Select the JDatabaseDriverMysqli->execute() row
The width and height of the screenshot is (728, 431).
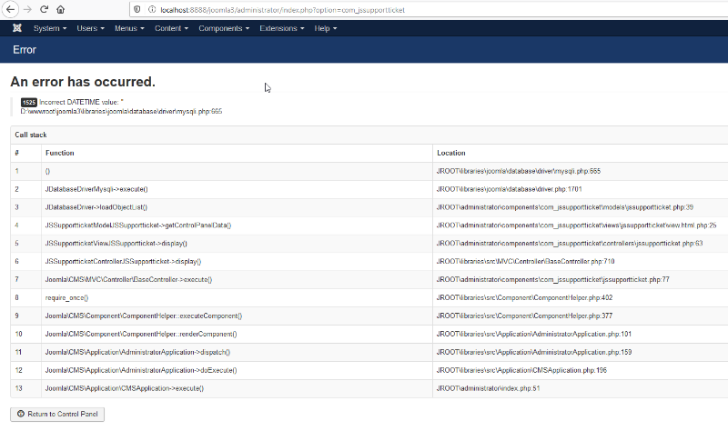click(96, 189)
